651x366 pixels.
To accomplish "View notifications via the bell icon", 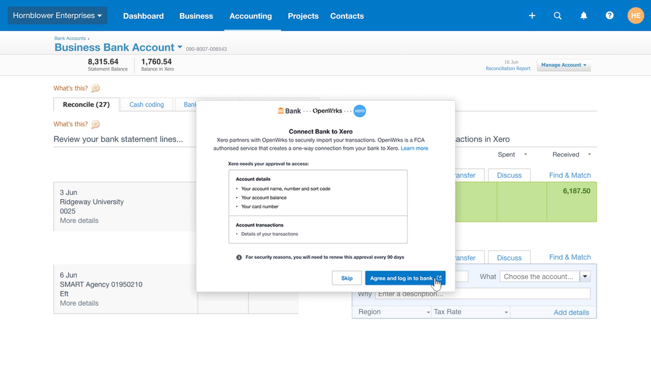I will click(583, 15).
